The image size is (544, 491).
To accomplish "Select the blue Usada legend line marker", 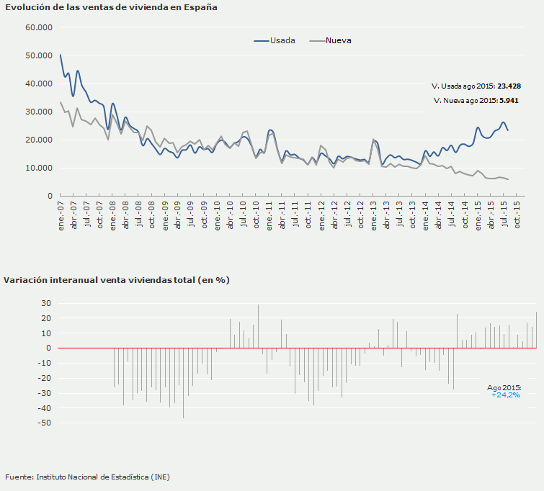I will (x=261, y=40).
